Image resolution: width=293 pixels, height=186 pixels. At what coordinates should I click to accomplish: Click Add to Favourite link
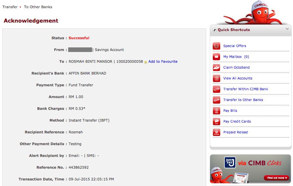click(163, 61)
